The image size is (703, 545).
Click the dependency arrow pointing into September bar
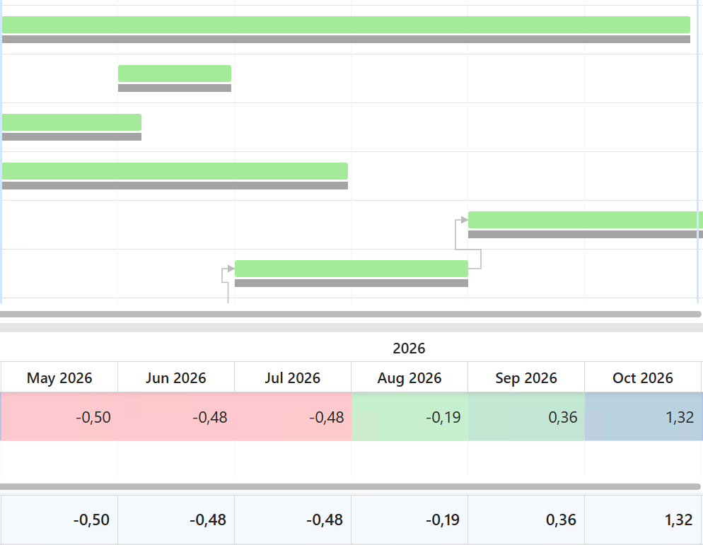[463, 221]
